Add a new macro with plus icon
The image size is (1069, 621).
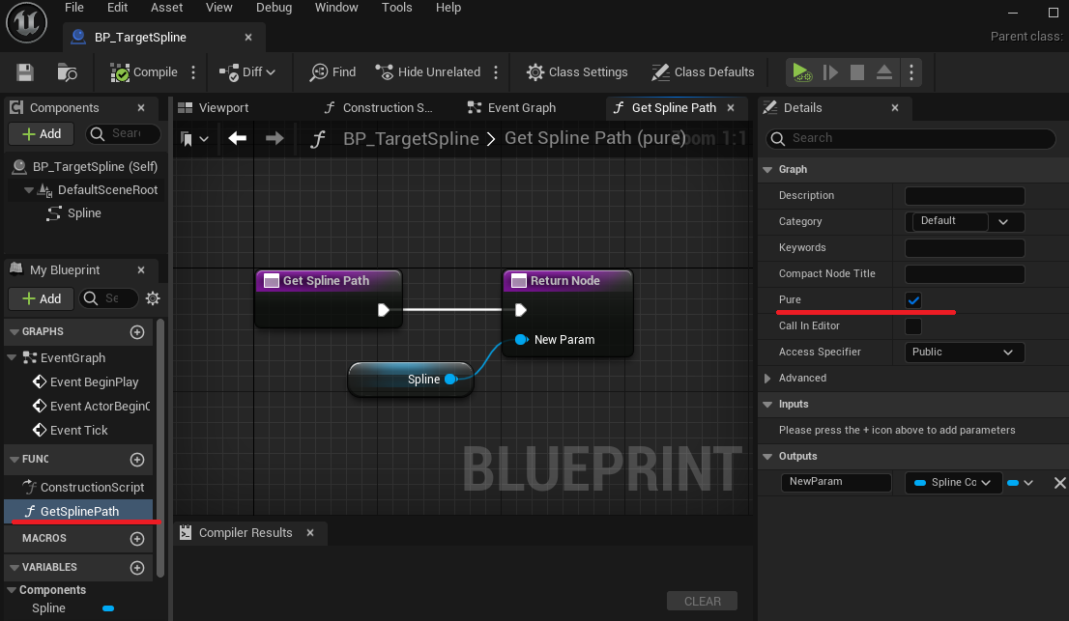click(x=137, y=539)
